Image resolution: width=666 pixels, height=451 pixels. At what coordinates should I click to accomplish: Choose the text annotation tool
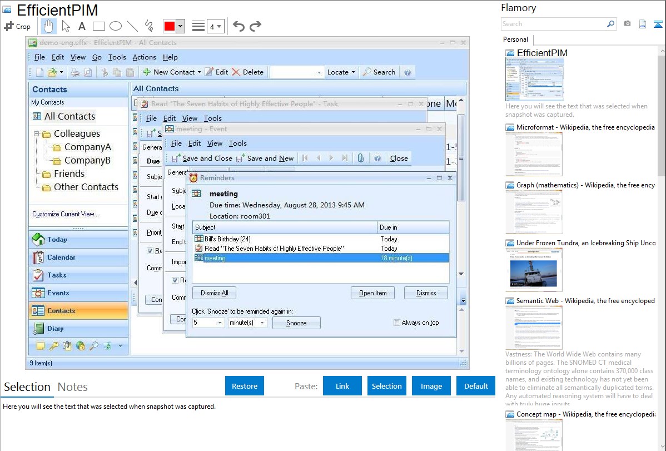point(82,26)
